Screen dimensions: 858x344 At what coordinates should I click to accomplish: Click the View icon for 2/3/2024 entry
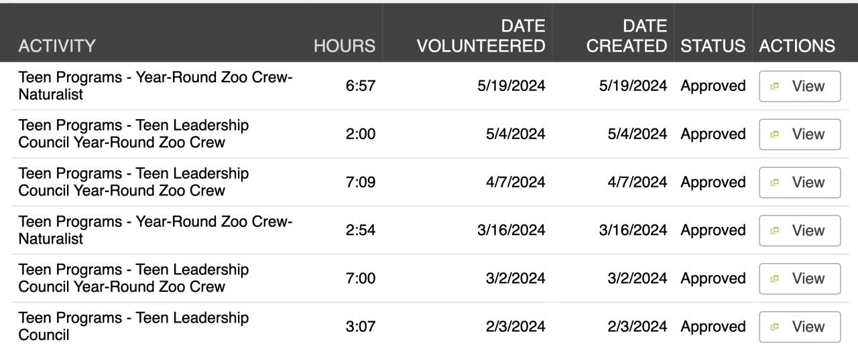[775, 327]
